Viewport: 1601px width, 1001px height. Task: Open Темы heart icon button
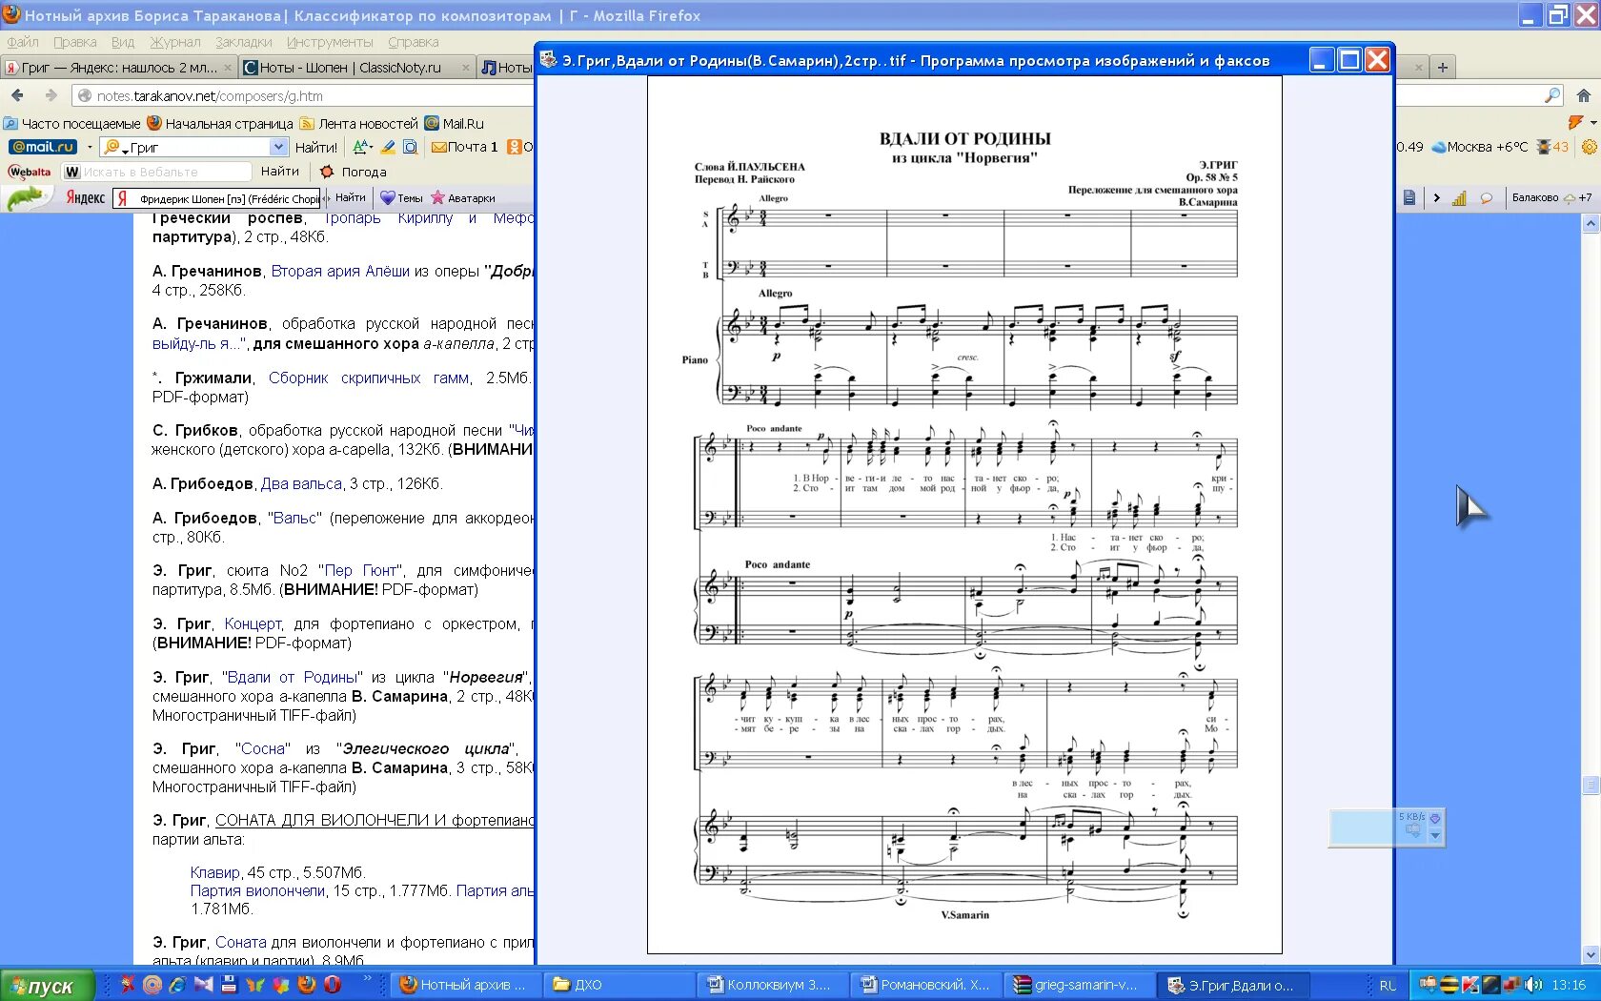point(401,197)
